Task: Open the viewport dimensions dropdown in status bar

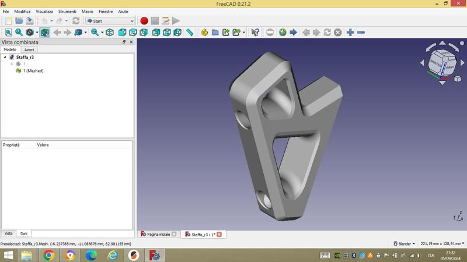Action: (442, 243)
